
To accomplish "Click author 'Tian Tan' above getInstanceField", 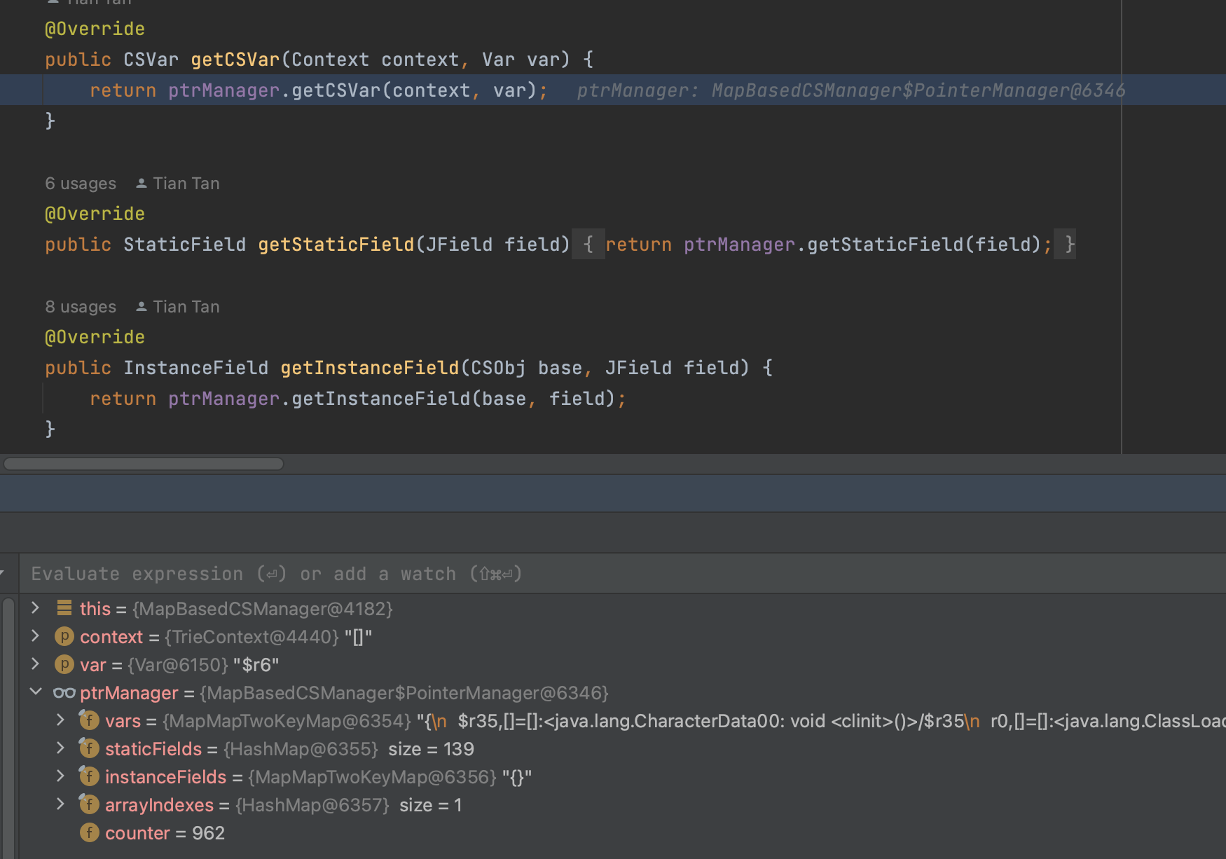I will coord(186,307).
